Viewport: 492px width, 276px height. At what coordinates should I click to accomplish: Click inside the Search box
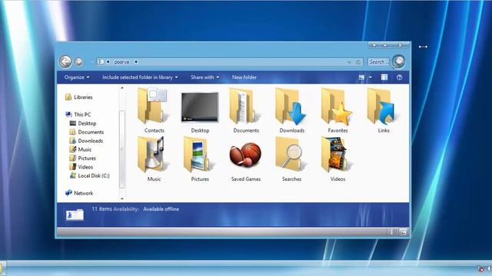pyautogui.click(x=378, y=62)
